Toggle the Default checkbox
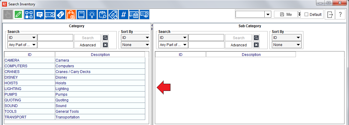The height and width of the screenshot is (125, 349). coord(306,14)
